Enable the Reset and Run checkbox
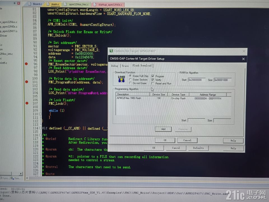This screenshot has height=202, width=269. tap(161, 84)
